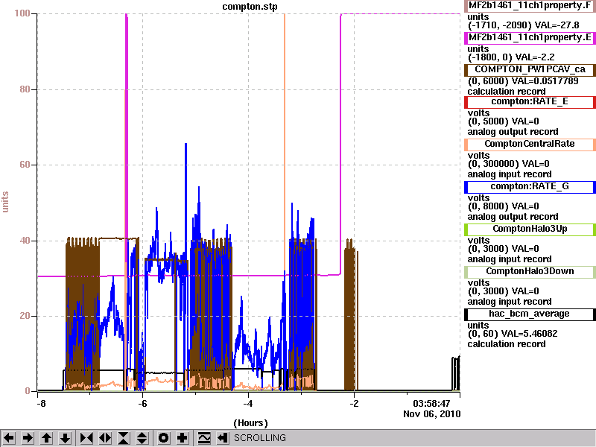596x447 pixels.
Task: Click 'analog input record' under ComptonCentralRate
Action: tap(510, 174)
